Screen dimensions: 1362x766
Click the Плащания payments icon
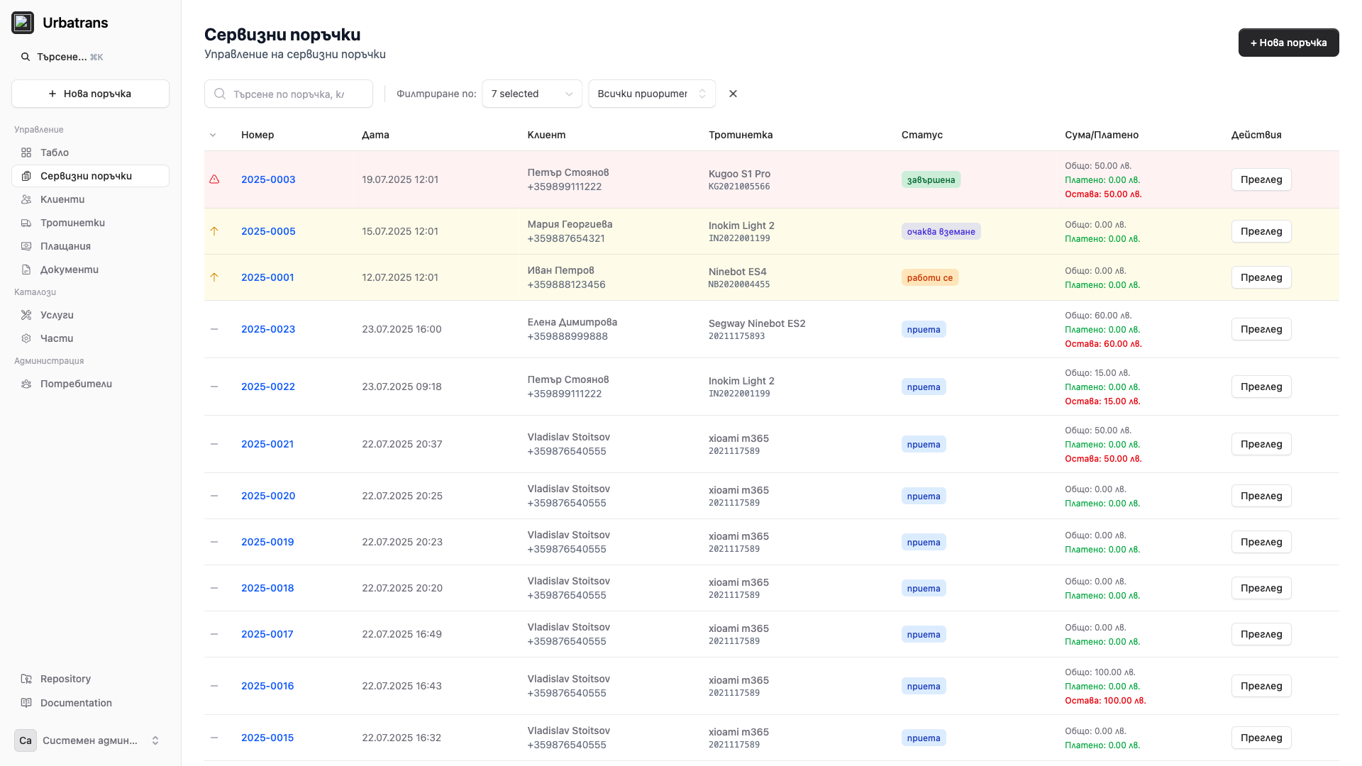click(x=26, y=246)
